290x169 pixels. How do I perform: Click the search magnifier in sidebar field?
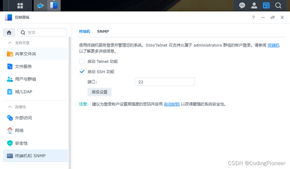point(23,33)
